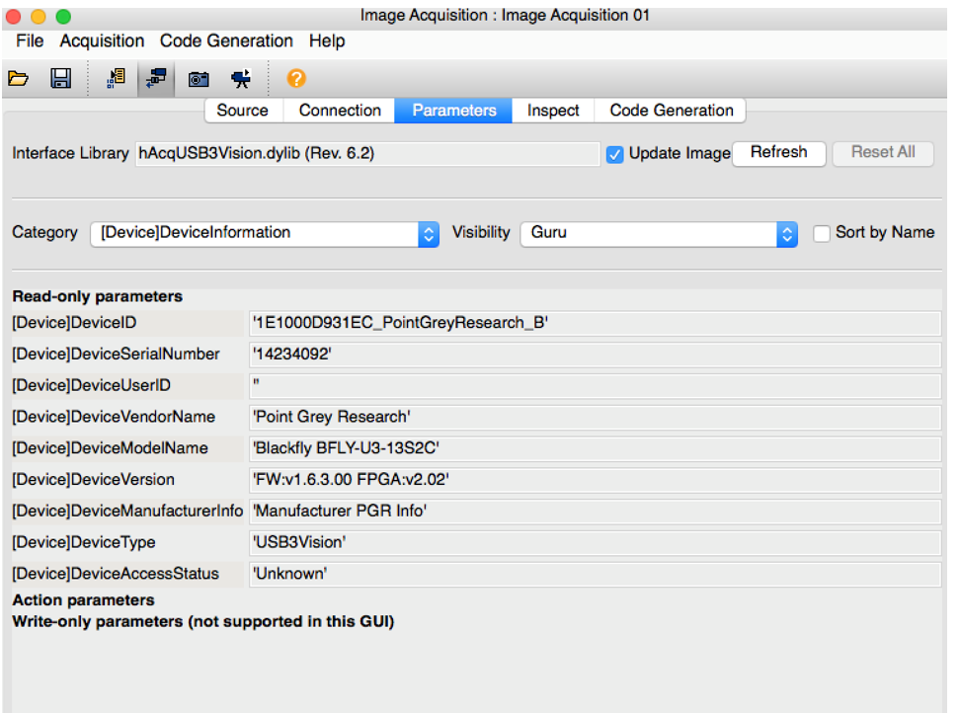The width and height of the screenshot is (960, 713).
Task: Open help via orange question mark icon
Action: coord(296,78)
